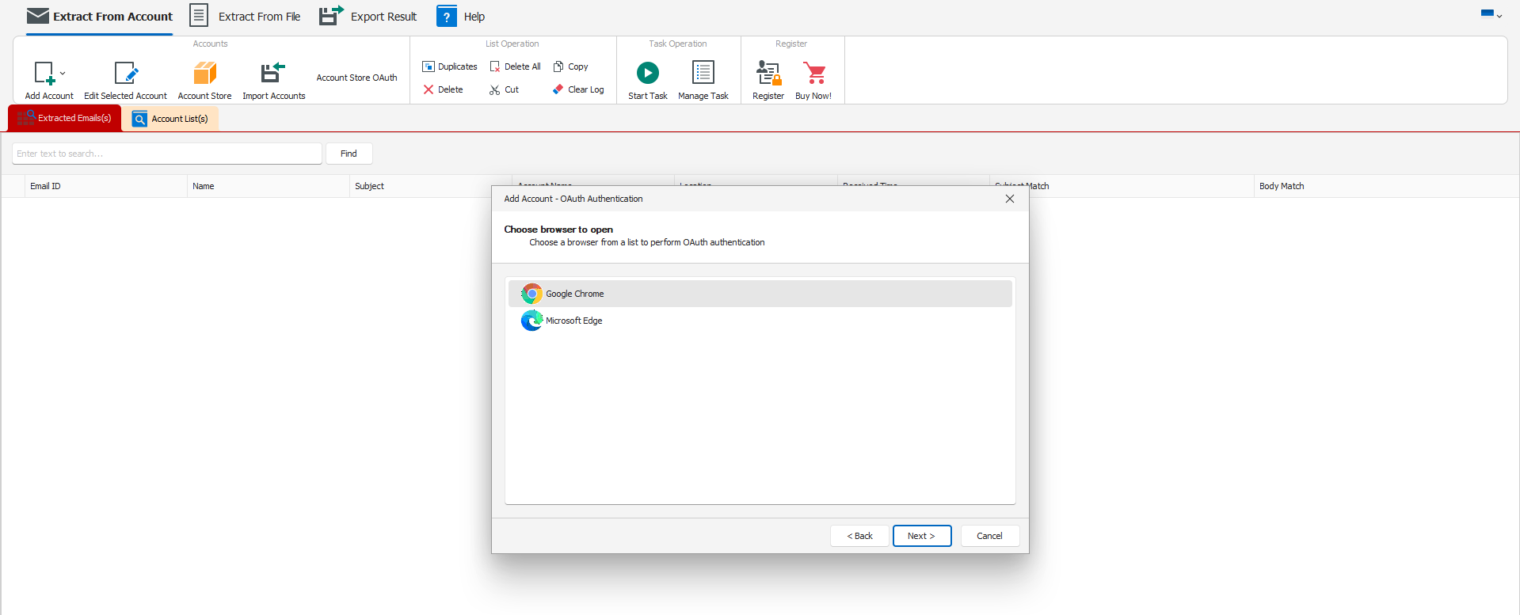Open the Export Result tab

(368, 17)
